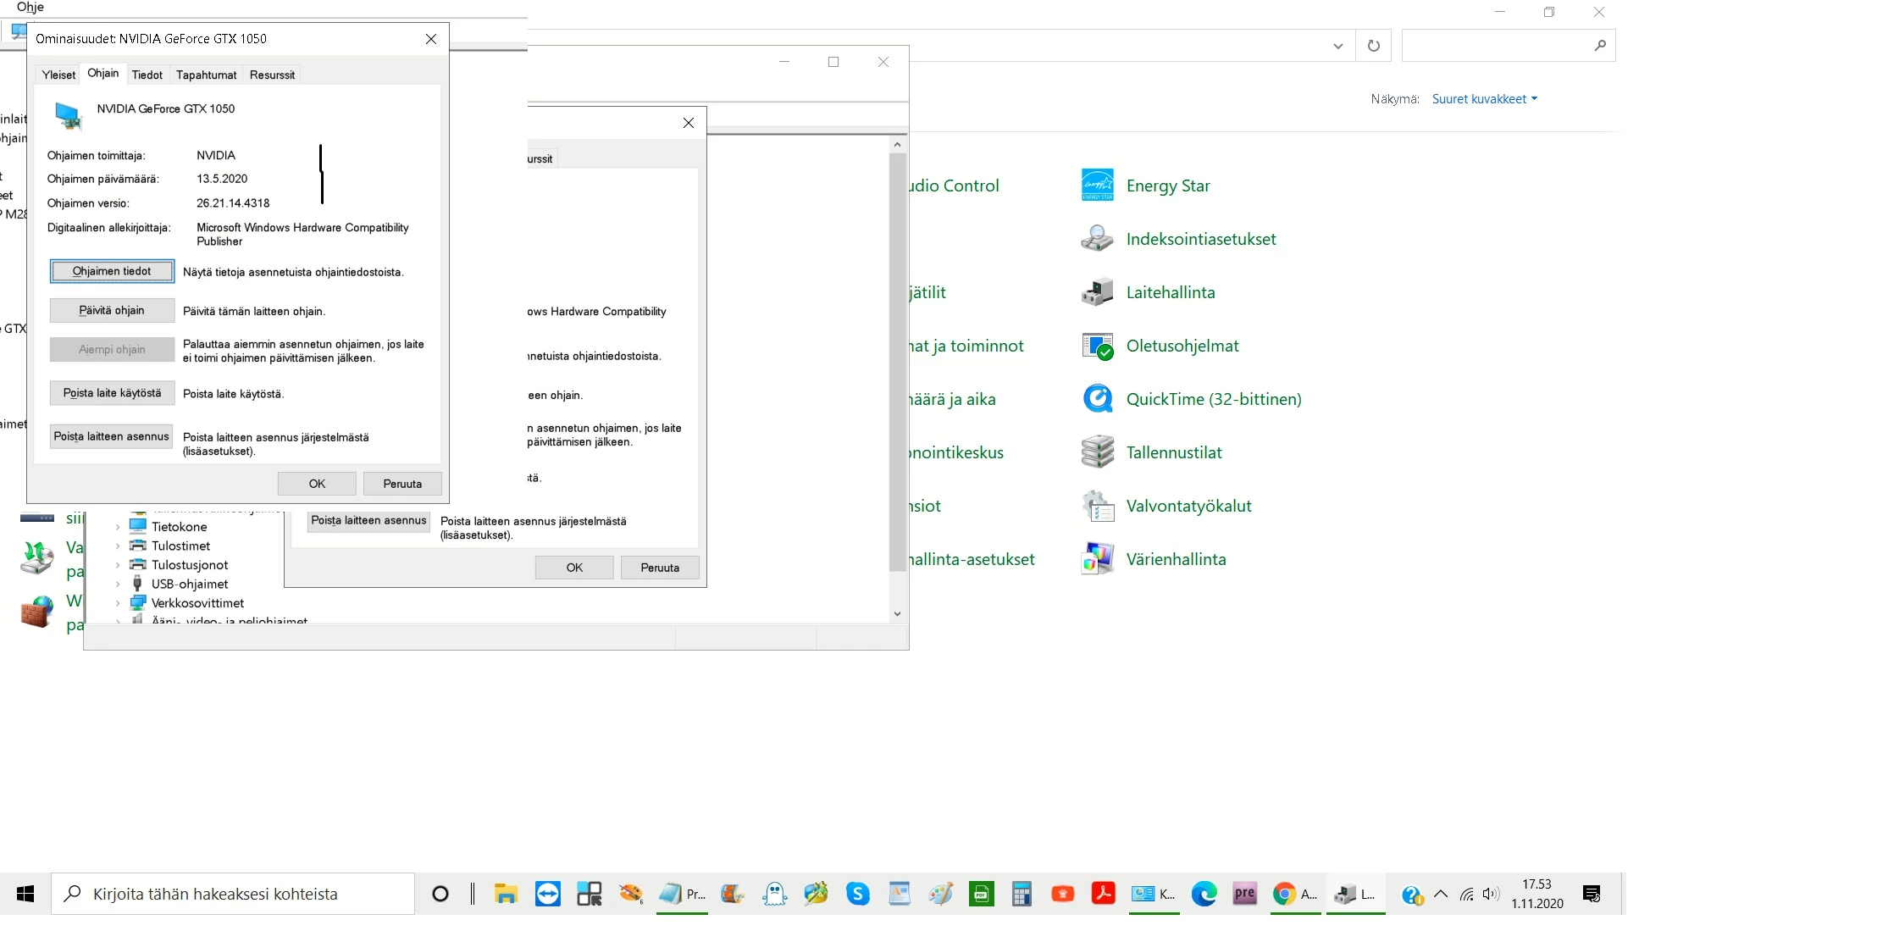Click the taskbar search box
Viewport: 1877px width, 942px height.
[x=233, y=894]
